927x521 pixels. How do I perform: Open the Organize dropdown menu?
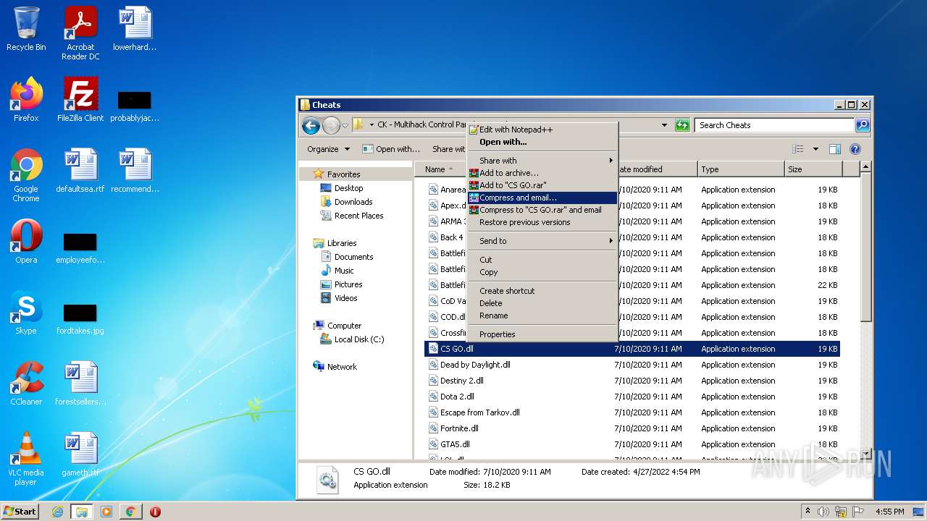click(x=328, y=149)
